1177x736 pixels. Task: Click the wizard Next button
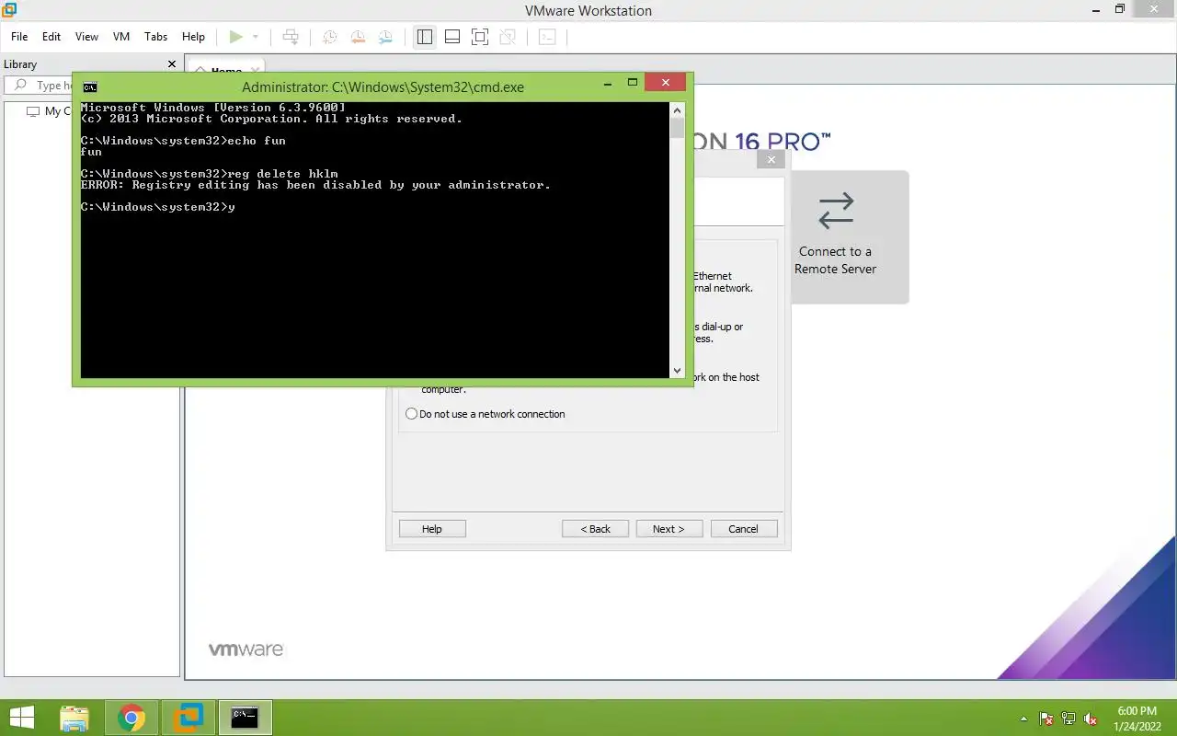668,529
